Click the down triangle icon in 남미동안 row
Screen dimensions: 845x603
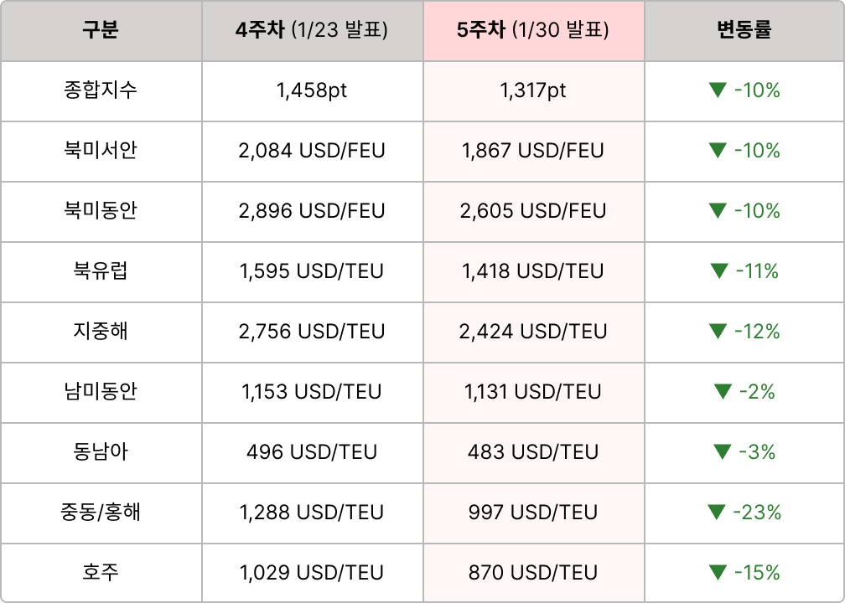click(x=722, y=392)
